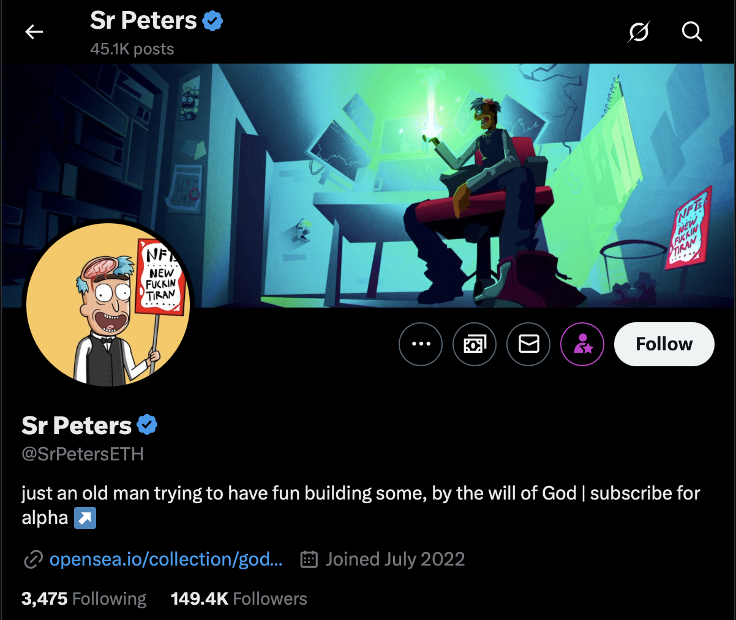Open search from the profile header
This screenshot has width=736, height=620.
coord(692,32)
